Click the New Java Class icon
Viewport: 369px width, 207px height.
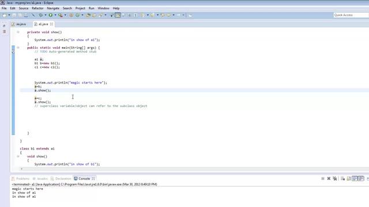[77, 16]
